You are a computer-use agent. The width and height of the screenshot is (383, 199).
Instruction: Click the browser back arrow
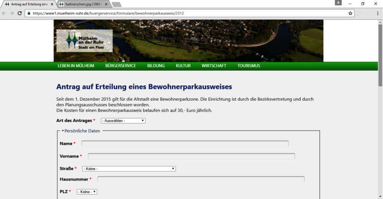(x=4, y=13)
